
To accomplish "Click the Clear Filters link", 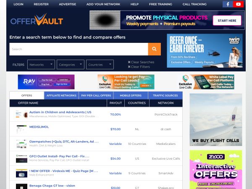I will point(140,67).
